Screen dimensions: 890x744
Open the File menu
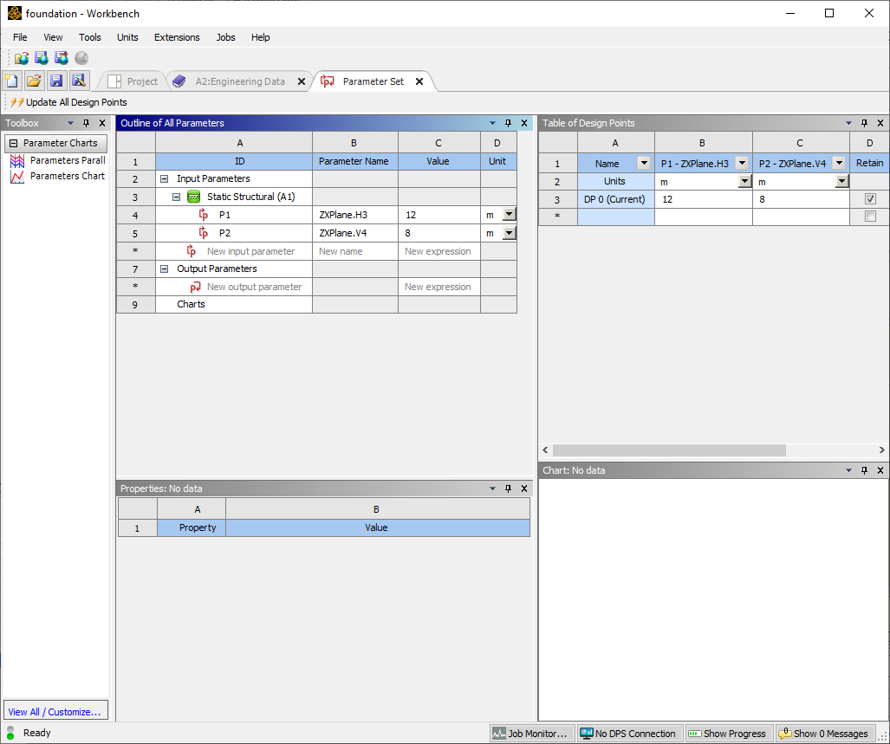click(20, 37)
